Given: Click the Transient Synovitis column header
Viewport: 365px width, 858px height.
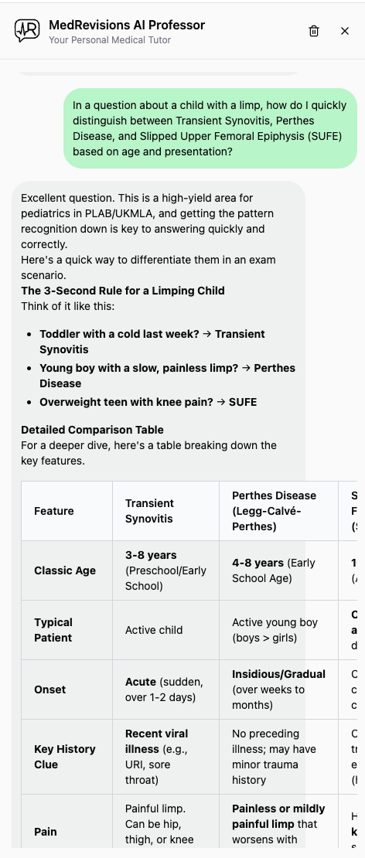Looking at the screenshot, I should [x=165, y=511].
